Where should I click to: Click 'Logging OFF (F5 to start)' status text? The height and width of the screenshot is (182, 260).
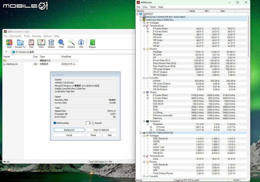coord(187,180)
